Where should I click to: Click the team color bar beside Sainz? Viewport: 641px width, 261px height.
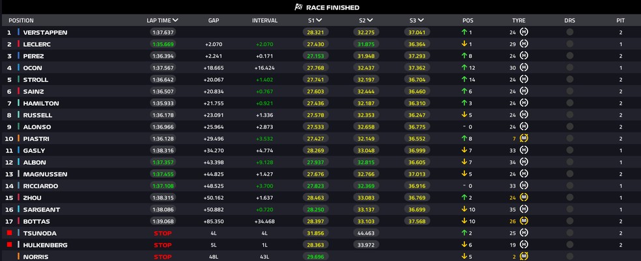pyautogui.click(x=18, y=91)
